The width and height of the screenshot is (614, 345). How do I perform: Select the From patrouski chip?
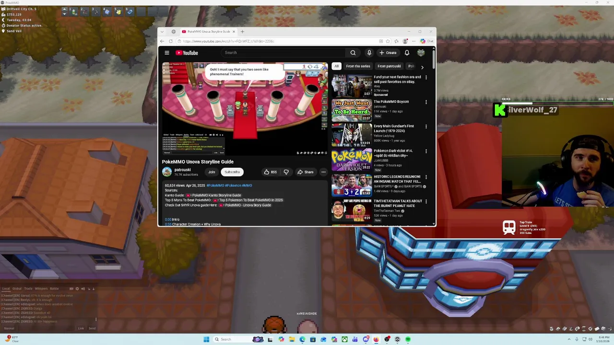pos(389,66)
